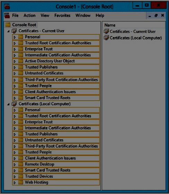The height and width of the screenshot is (194, 169).
Task: Collapse the Certificates (Local Computer) node
Action: pos(8,104)
